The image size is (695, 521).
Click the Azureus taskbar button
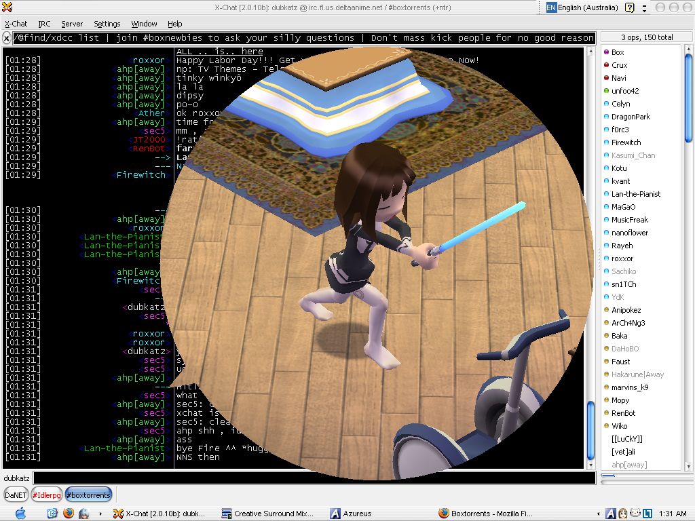(352, 514)
